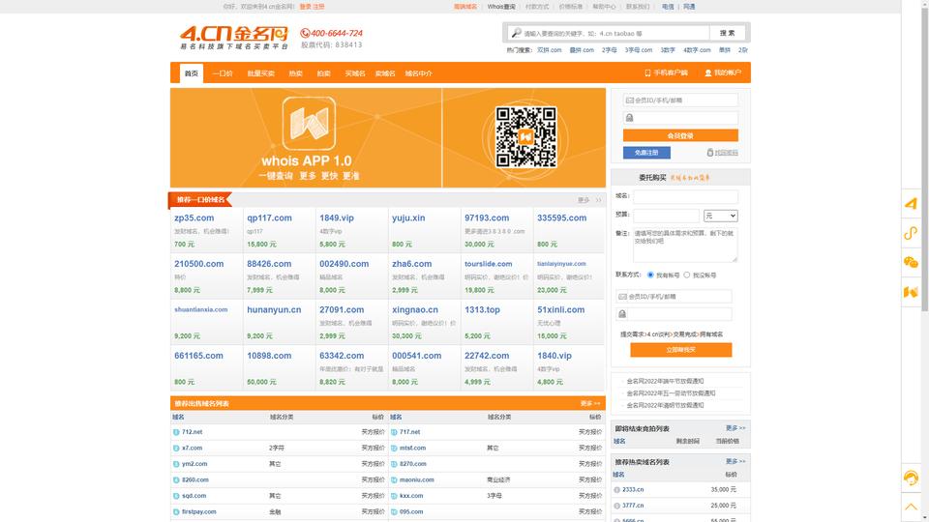Click the icon beside maoniu.com
The width and height of the screenshot is (929, 522).
(x=394, y=480)
